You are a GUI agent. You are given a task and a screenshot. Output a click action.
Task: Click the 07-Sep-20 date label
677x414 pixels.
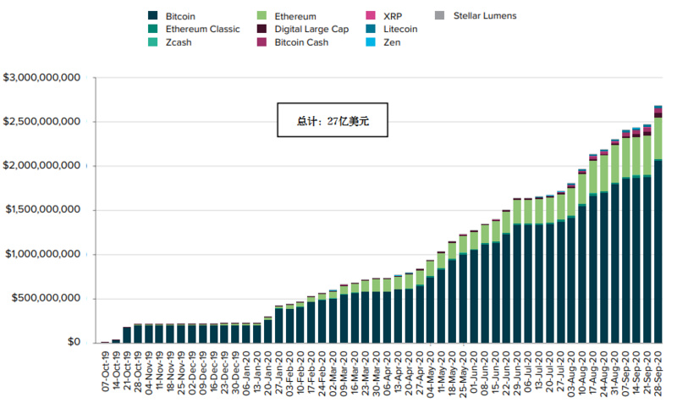coord(625,373)
